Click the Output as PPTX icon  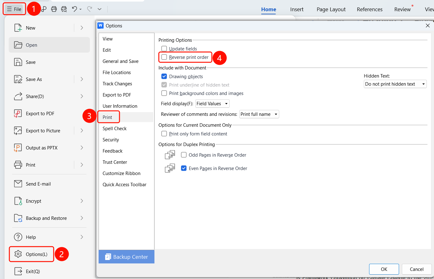click(x=18, y=148)
